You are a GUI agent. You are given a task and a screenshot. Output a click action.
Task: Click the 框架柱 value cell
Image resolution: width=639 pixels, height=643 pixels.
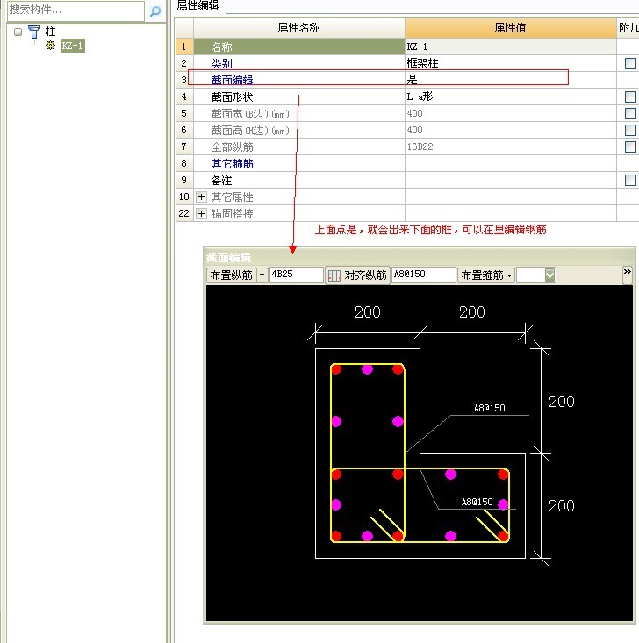pyautogui.click(x=510, y=63)
